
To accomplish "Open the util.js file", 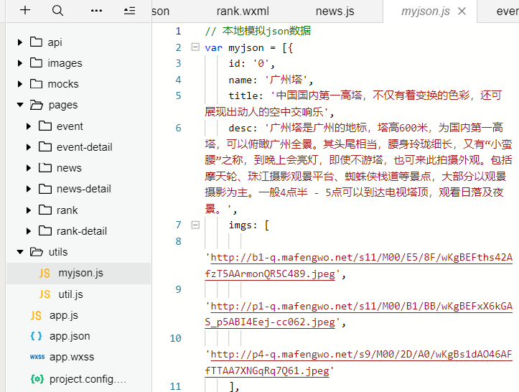I will pos(70,294).
